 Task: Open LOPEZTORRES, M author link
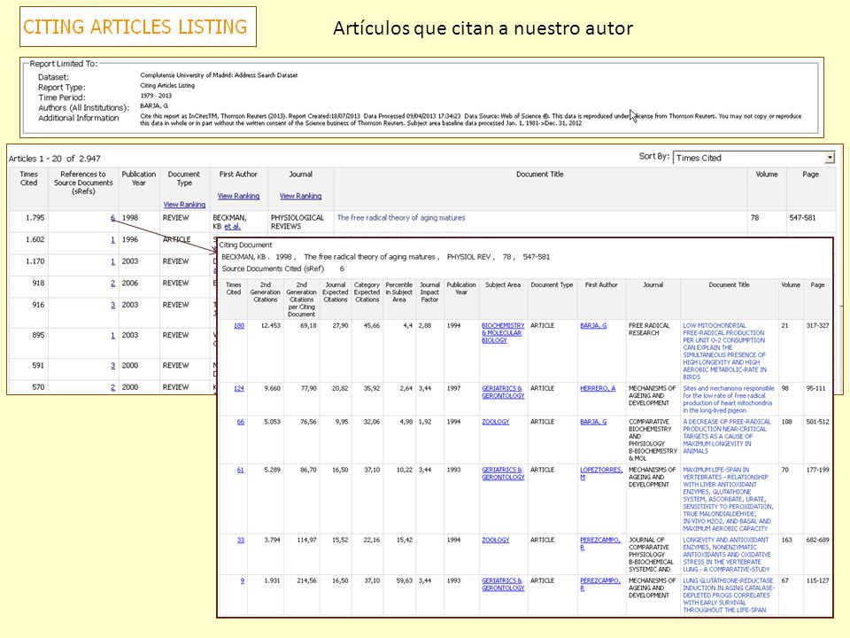pyautogui.click(x=601, y=473)
